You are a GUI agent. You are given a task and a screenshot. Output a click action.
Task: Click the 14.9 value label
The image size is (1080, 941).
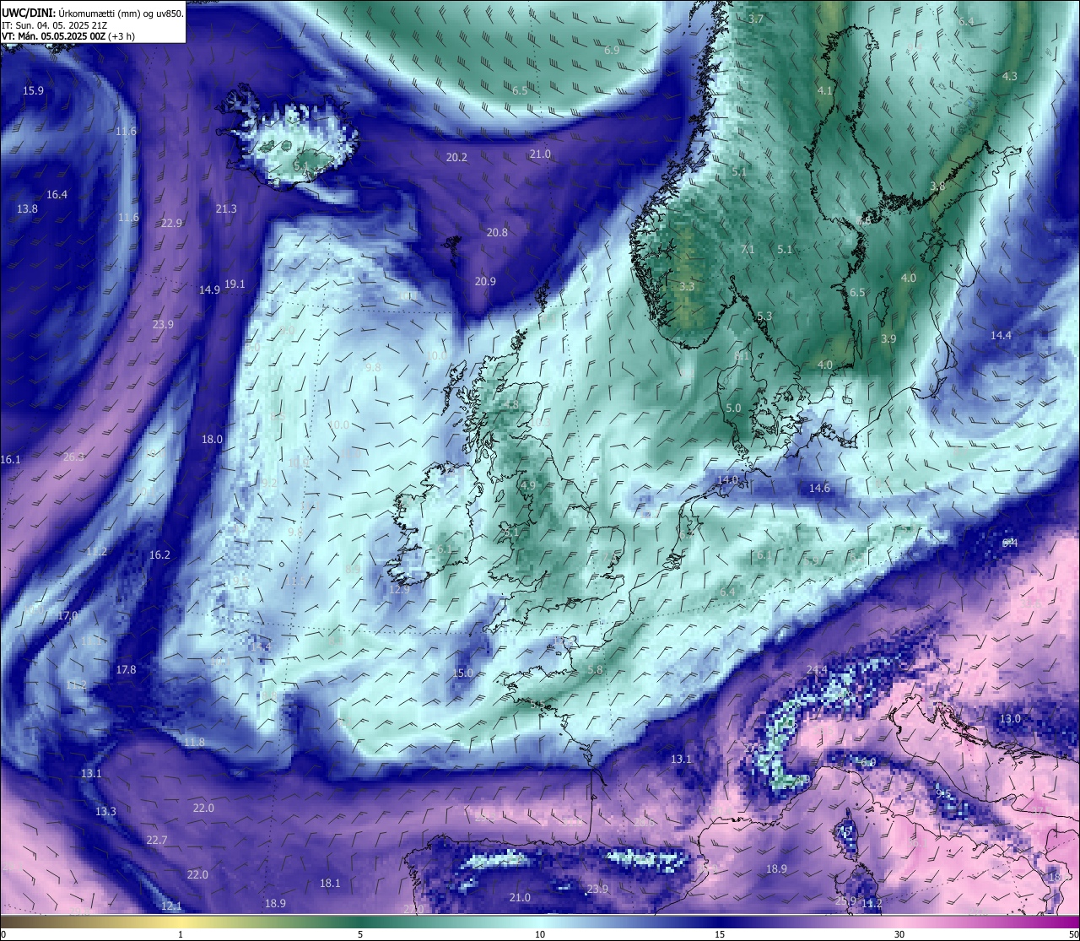(209, 289)
